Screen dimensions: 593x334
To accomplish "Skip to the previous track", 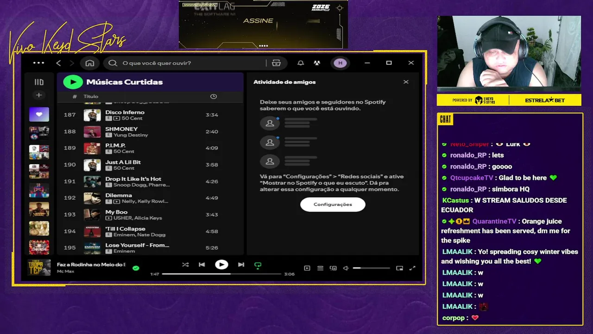I will (202, 265).
